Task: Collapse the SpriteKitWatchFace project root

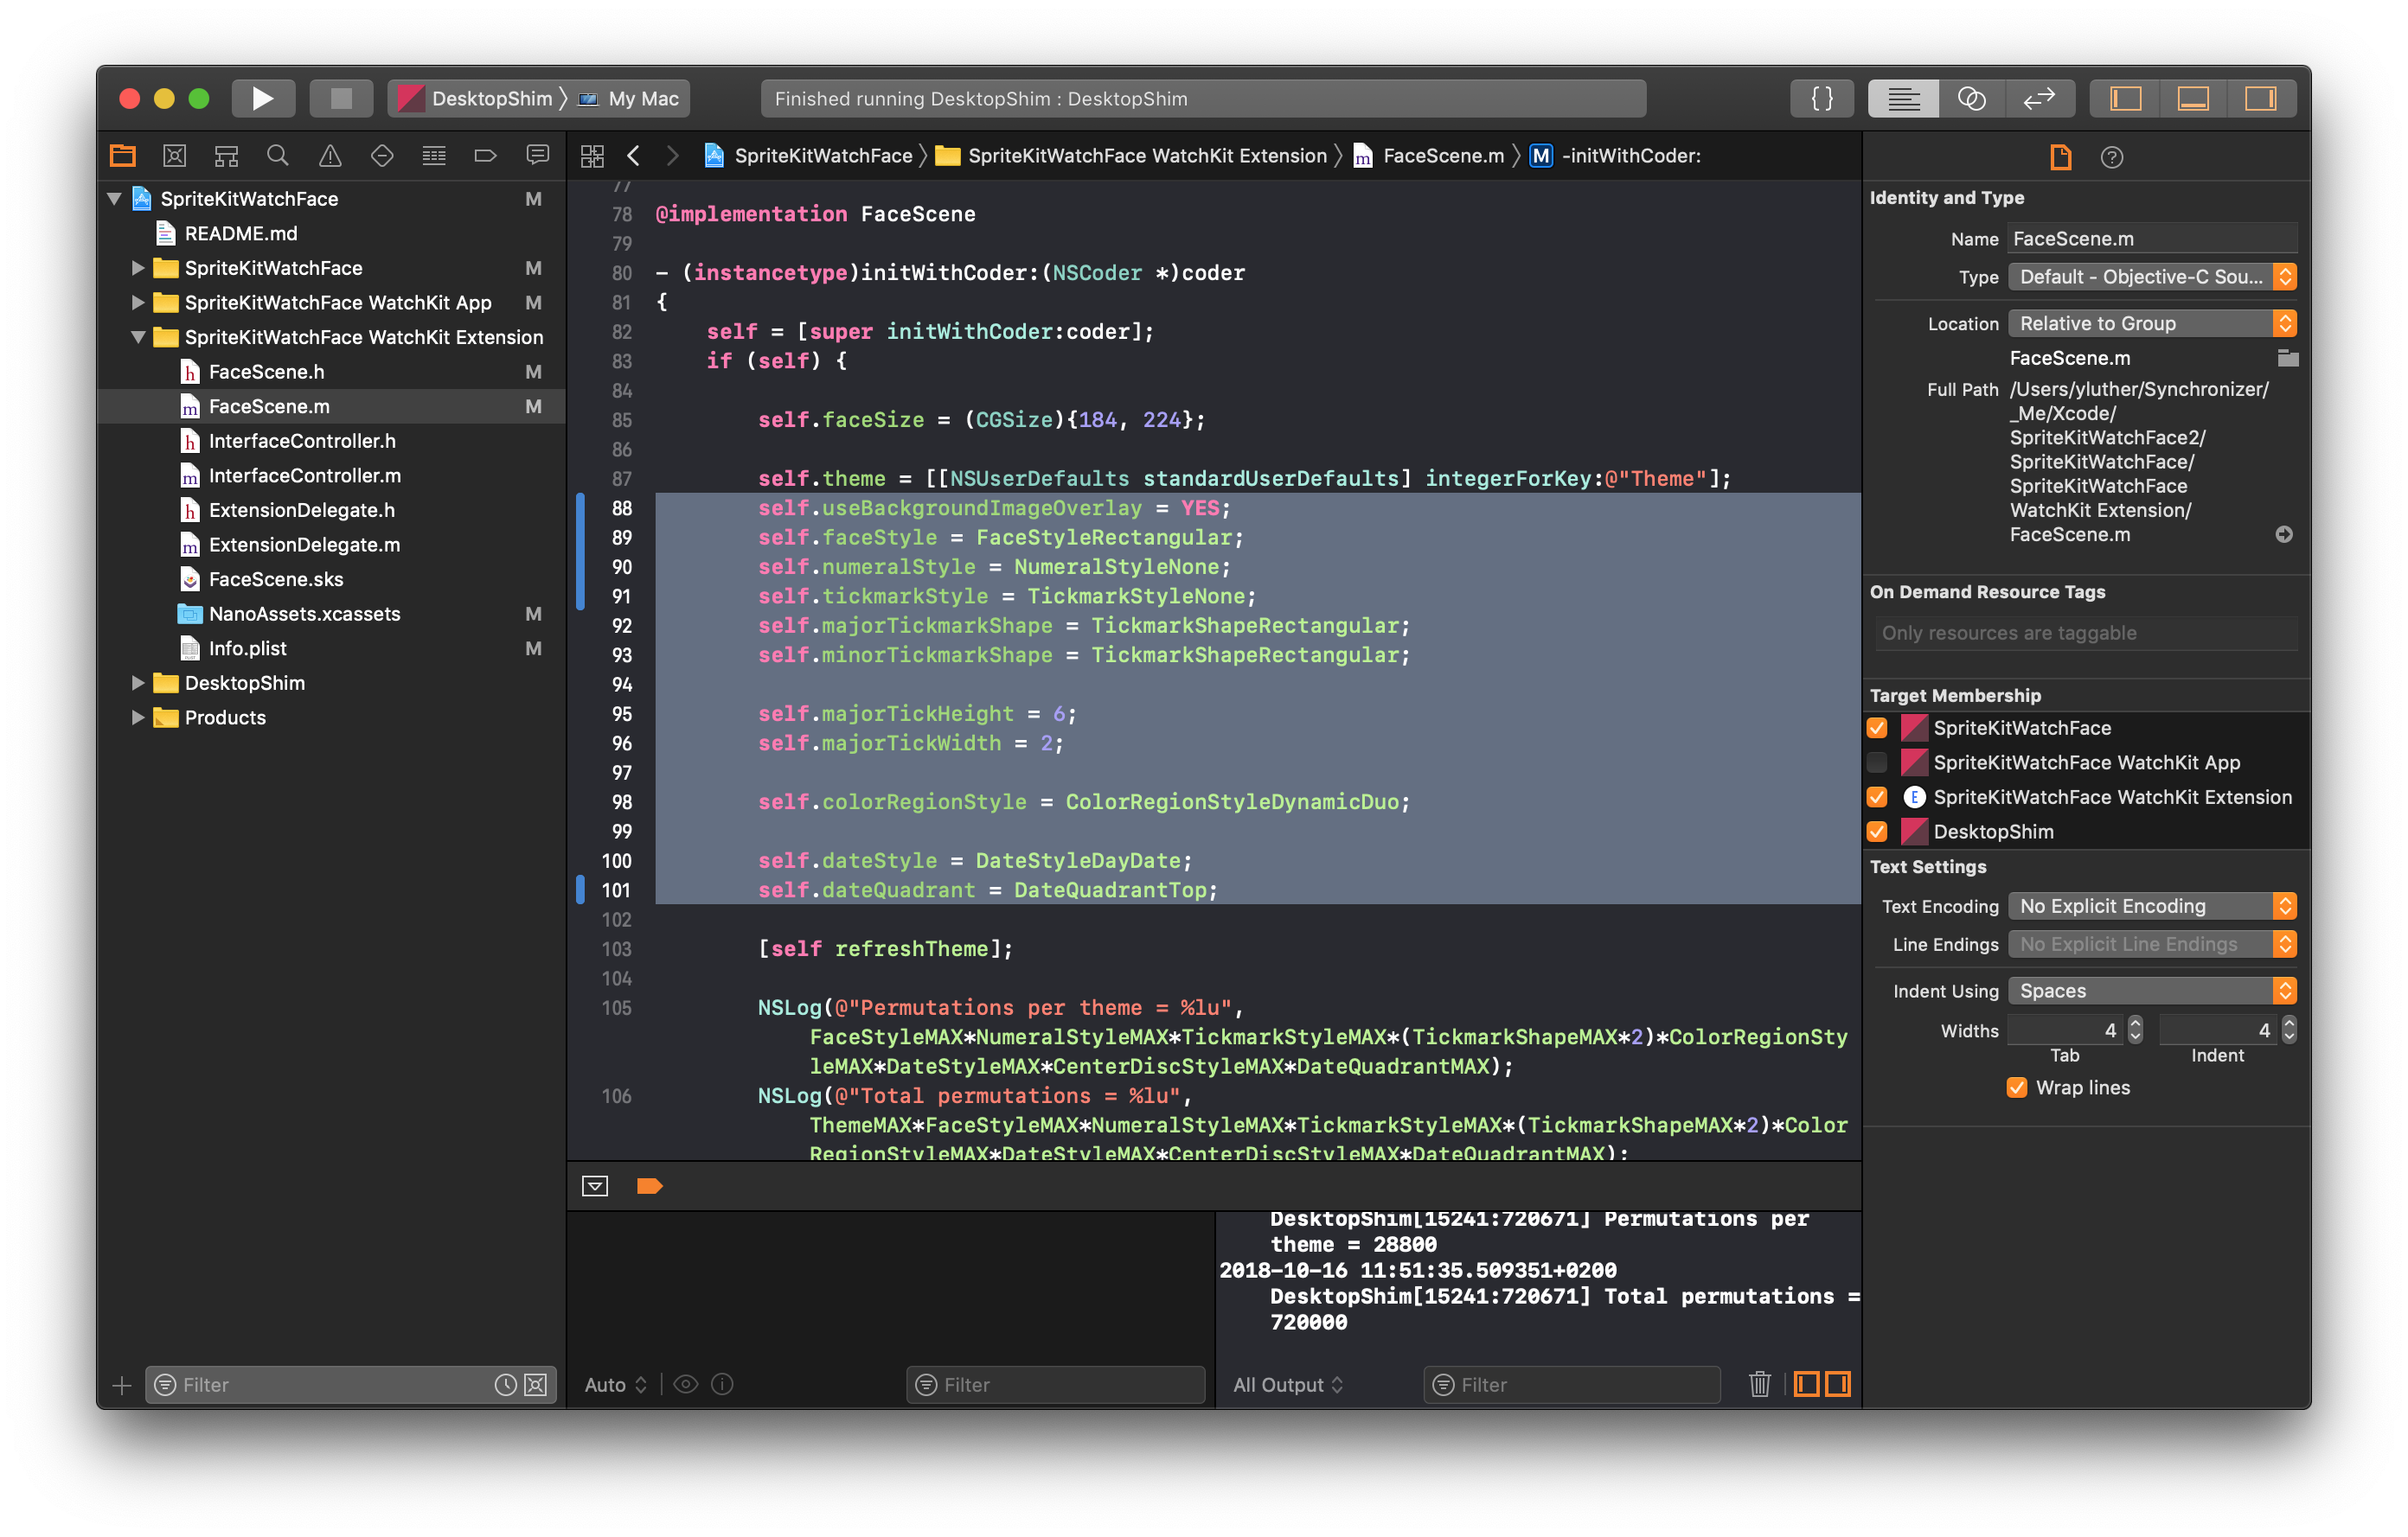Action: (x=114, y=198)
